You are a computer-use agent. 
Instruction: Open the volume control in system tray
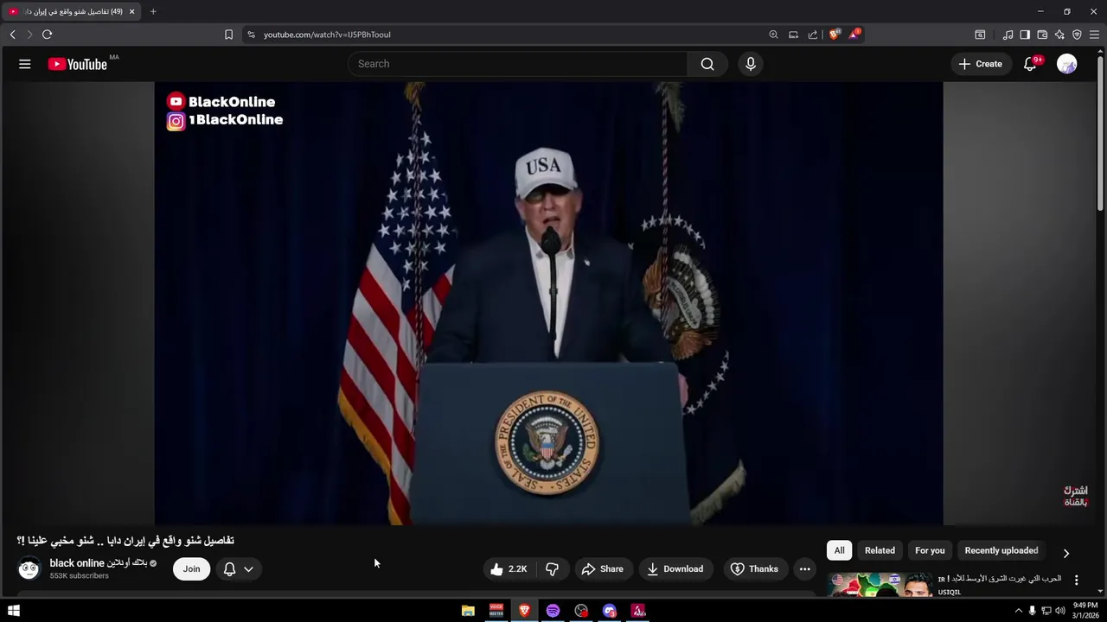pos(1060,611)
